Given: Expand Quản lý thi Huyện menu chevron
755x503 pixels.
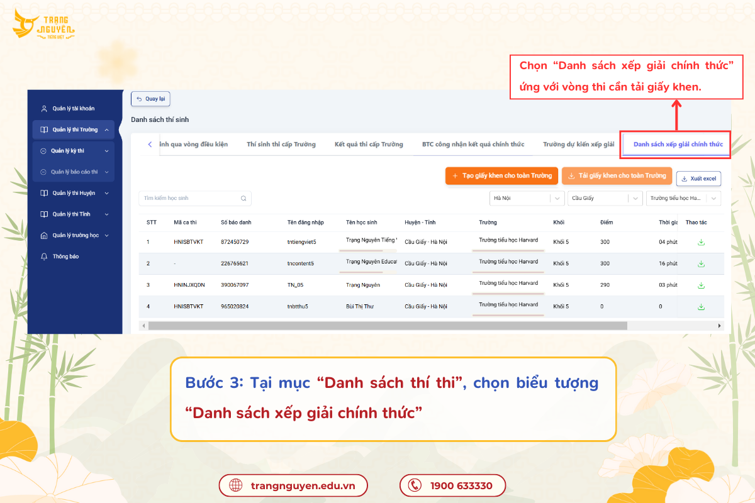Looking at the screenshot, I should pyautogui.click(x=107, y=193).
